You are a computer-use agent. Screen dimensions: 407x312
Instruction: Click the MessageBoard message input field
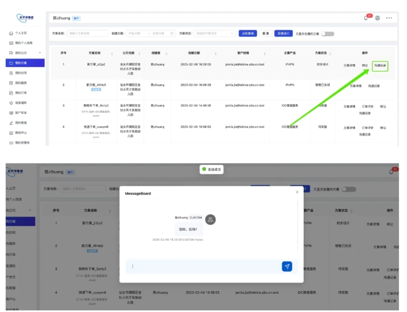[x=203, y=266]
